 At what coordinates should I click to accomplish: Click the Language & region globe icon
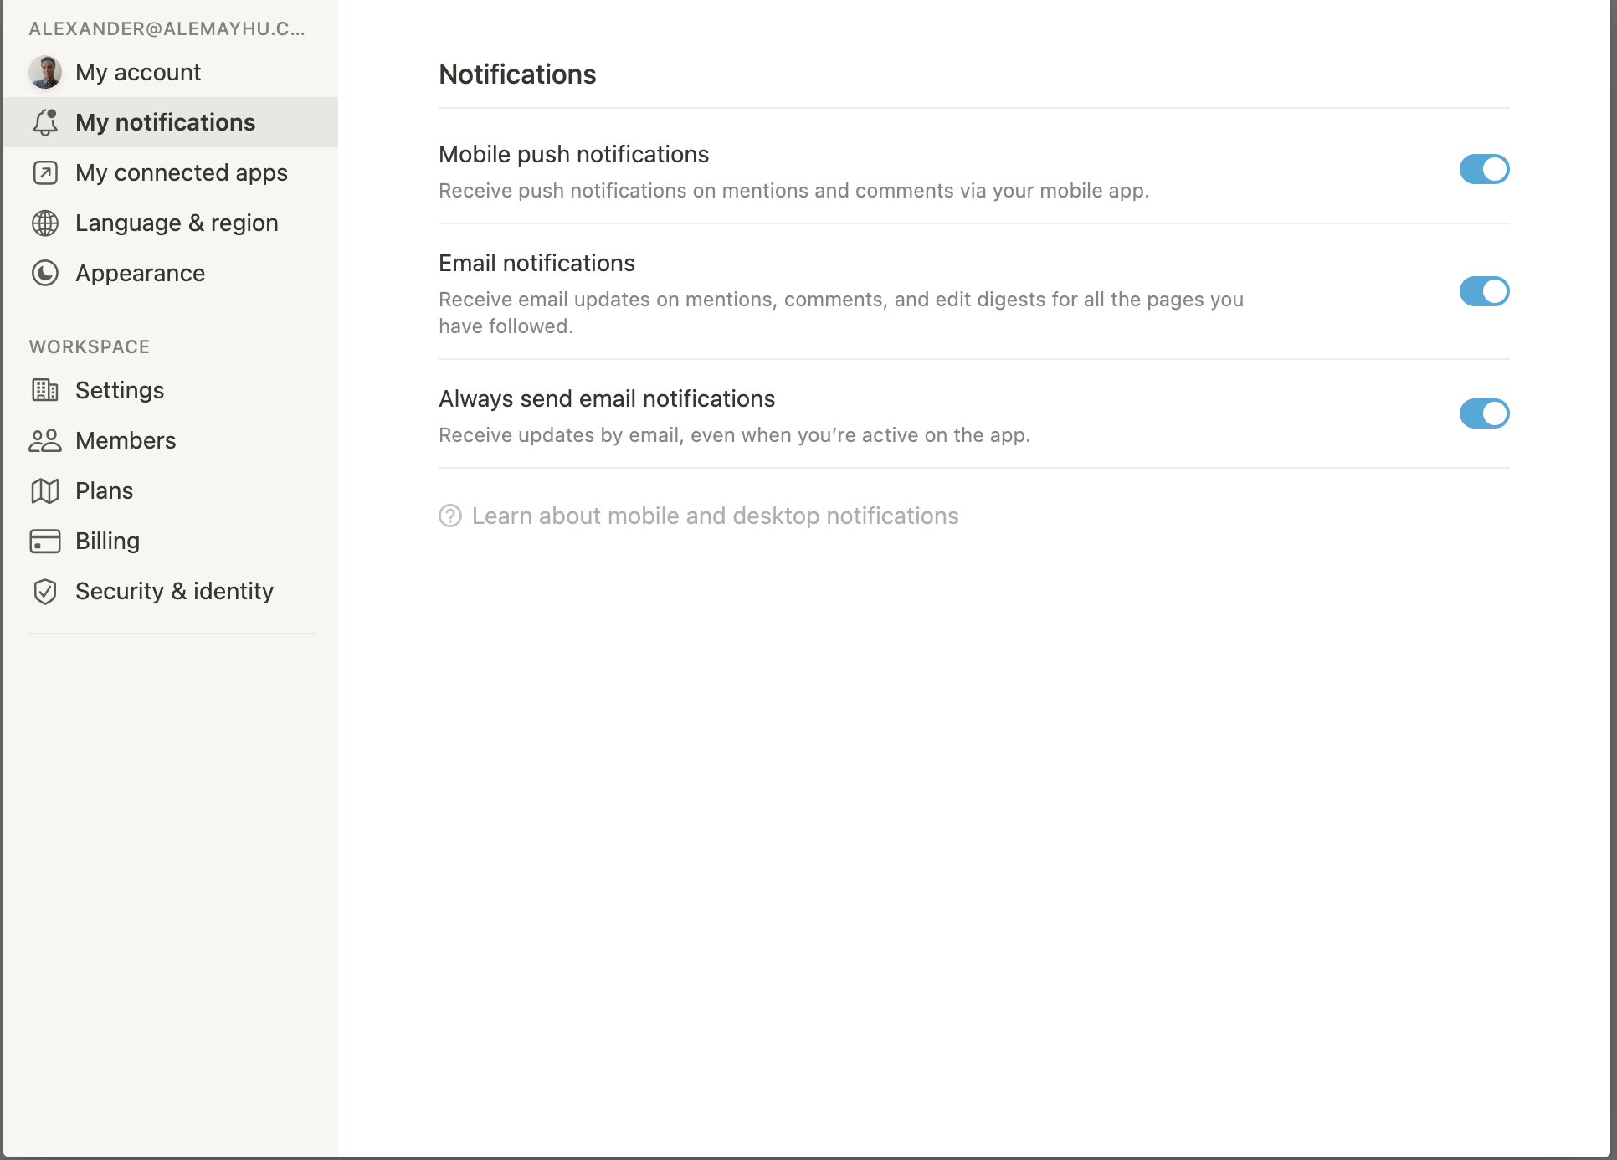click(x=45, y=223)
